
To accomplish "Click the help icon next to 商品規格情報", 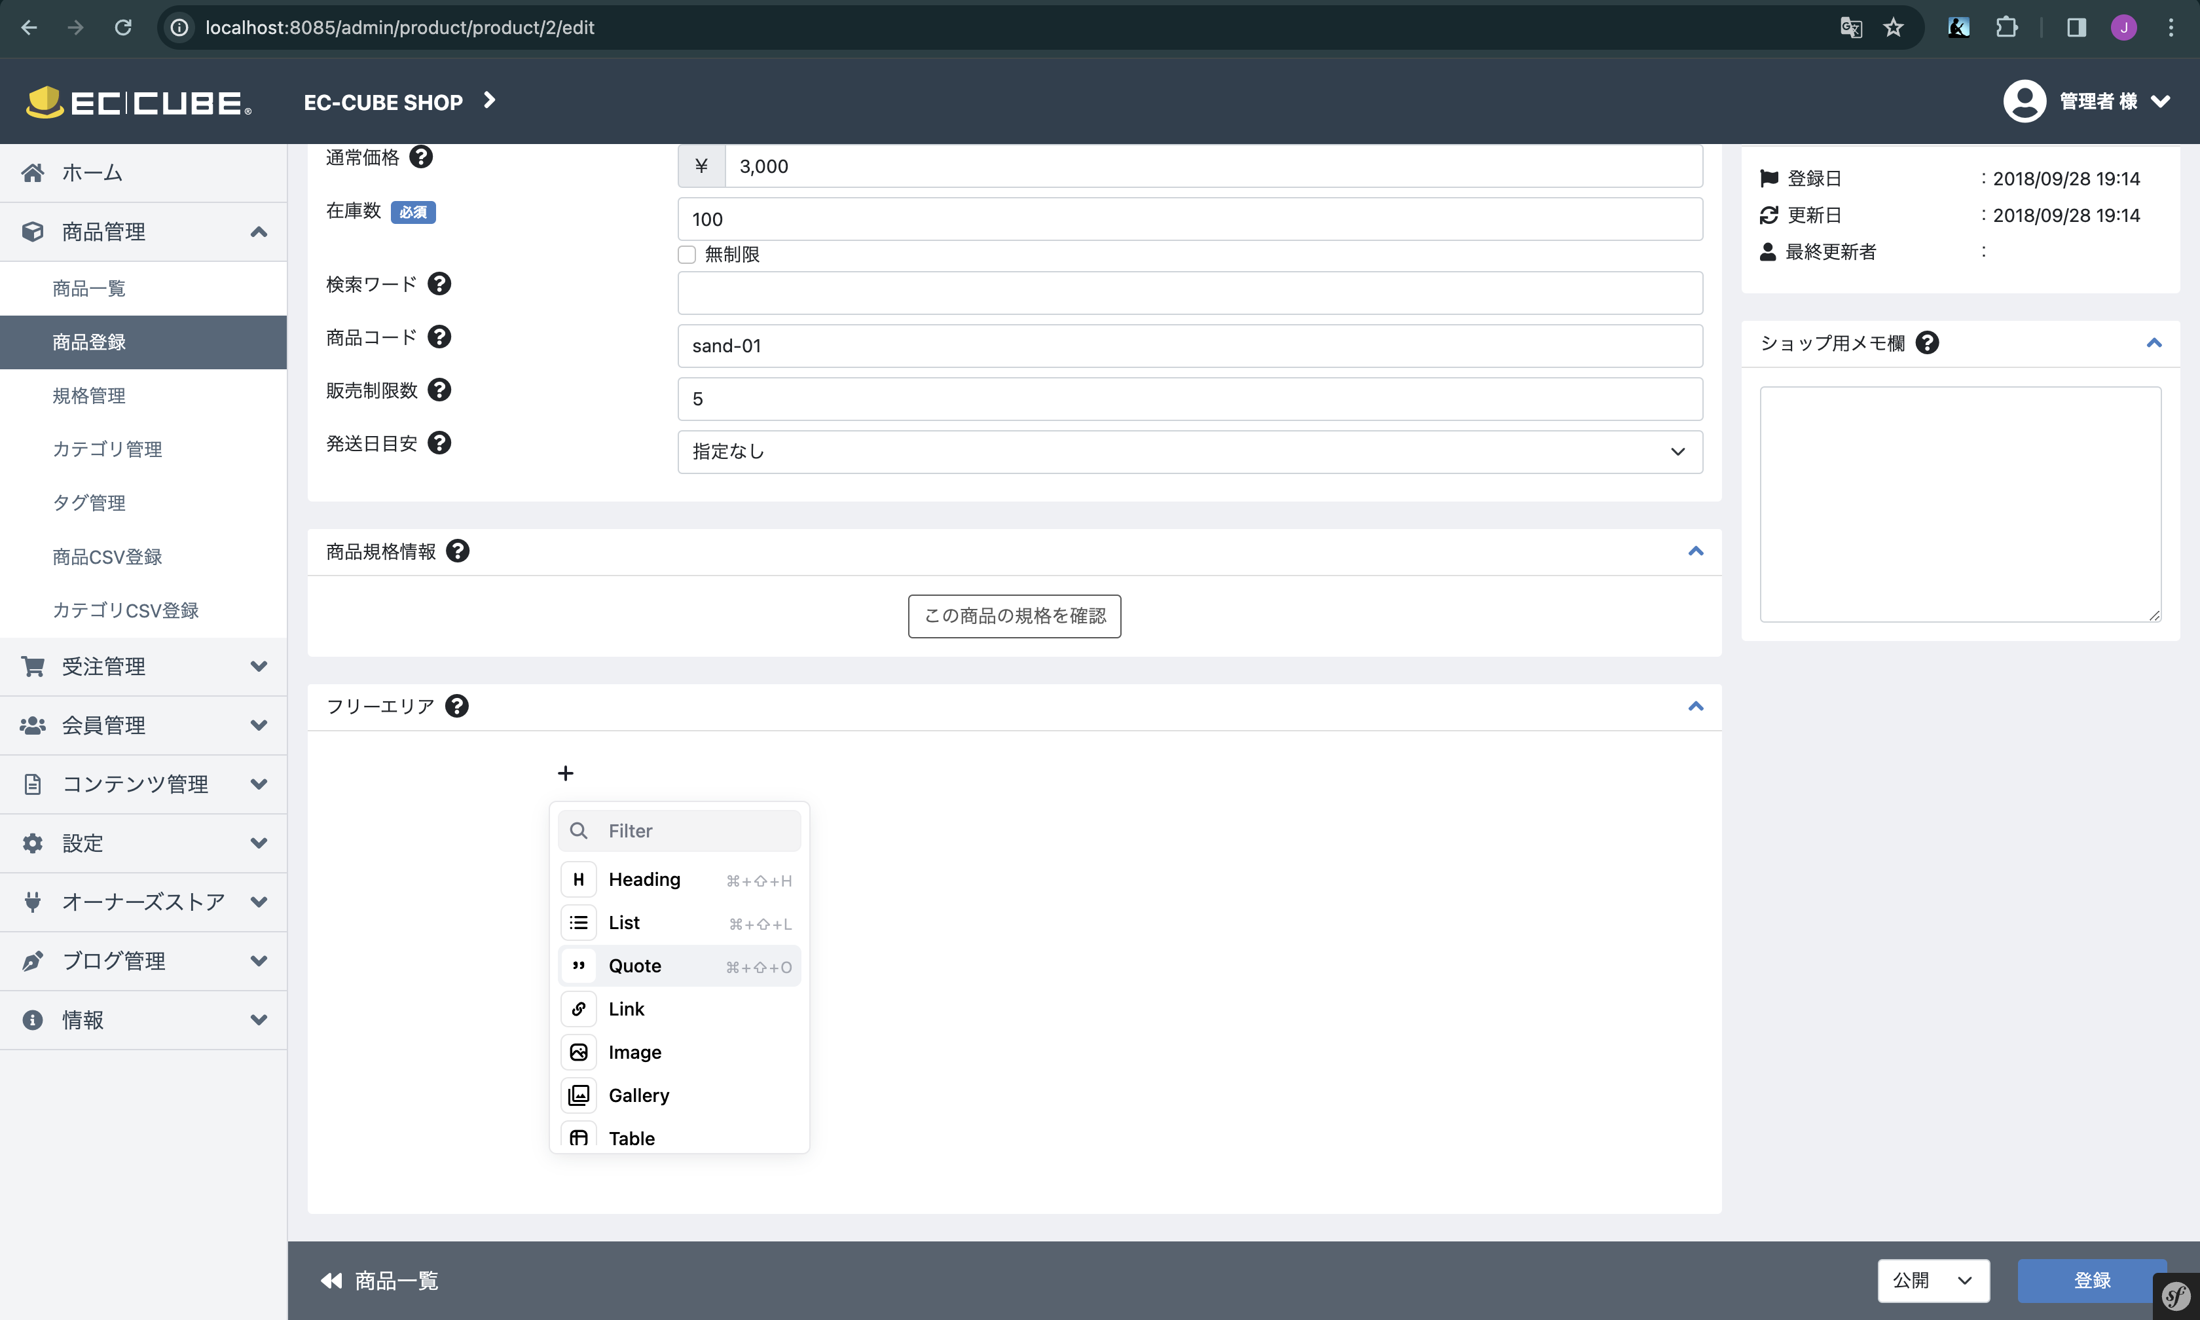I will pos(457,551).
